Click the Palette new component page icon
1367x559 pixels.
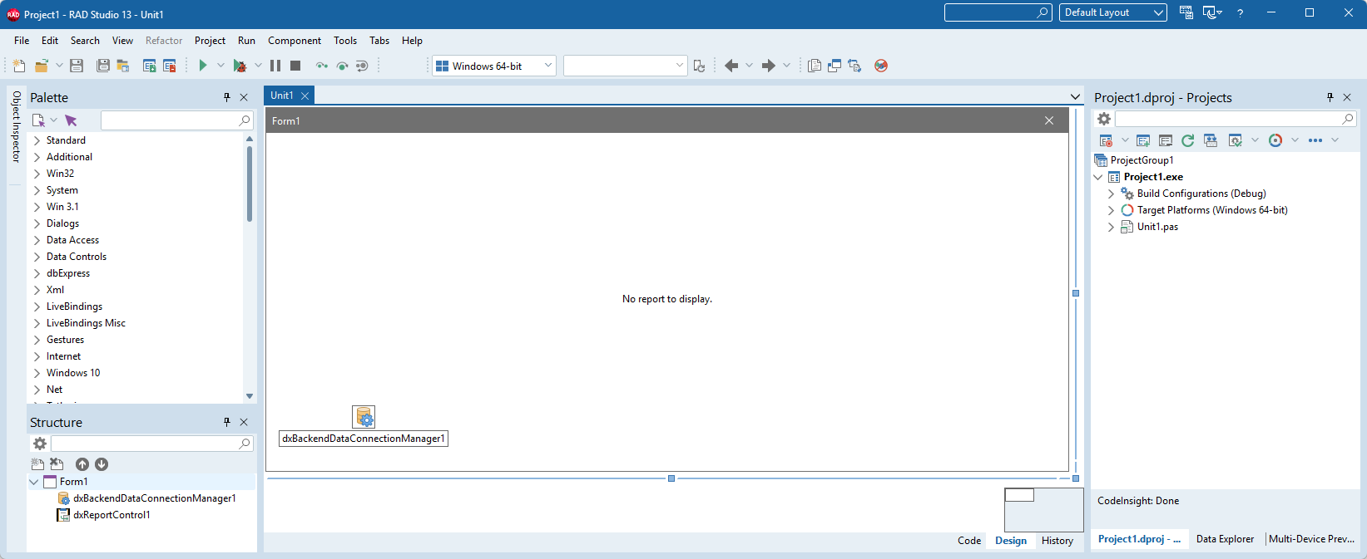(38, 120)
